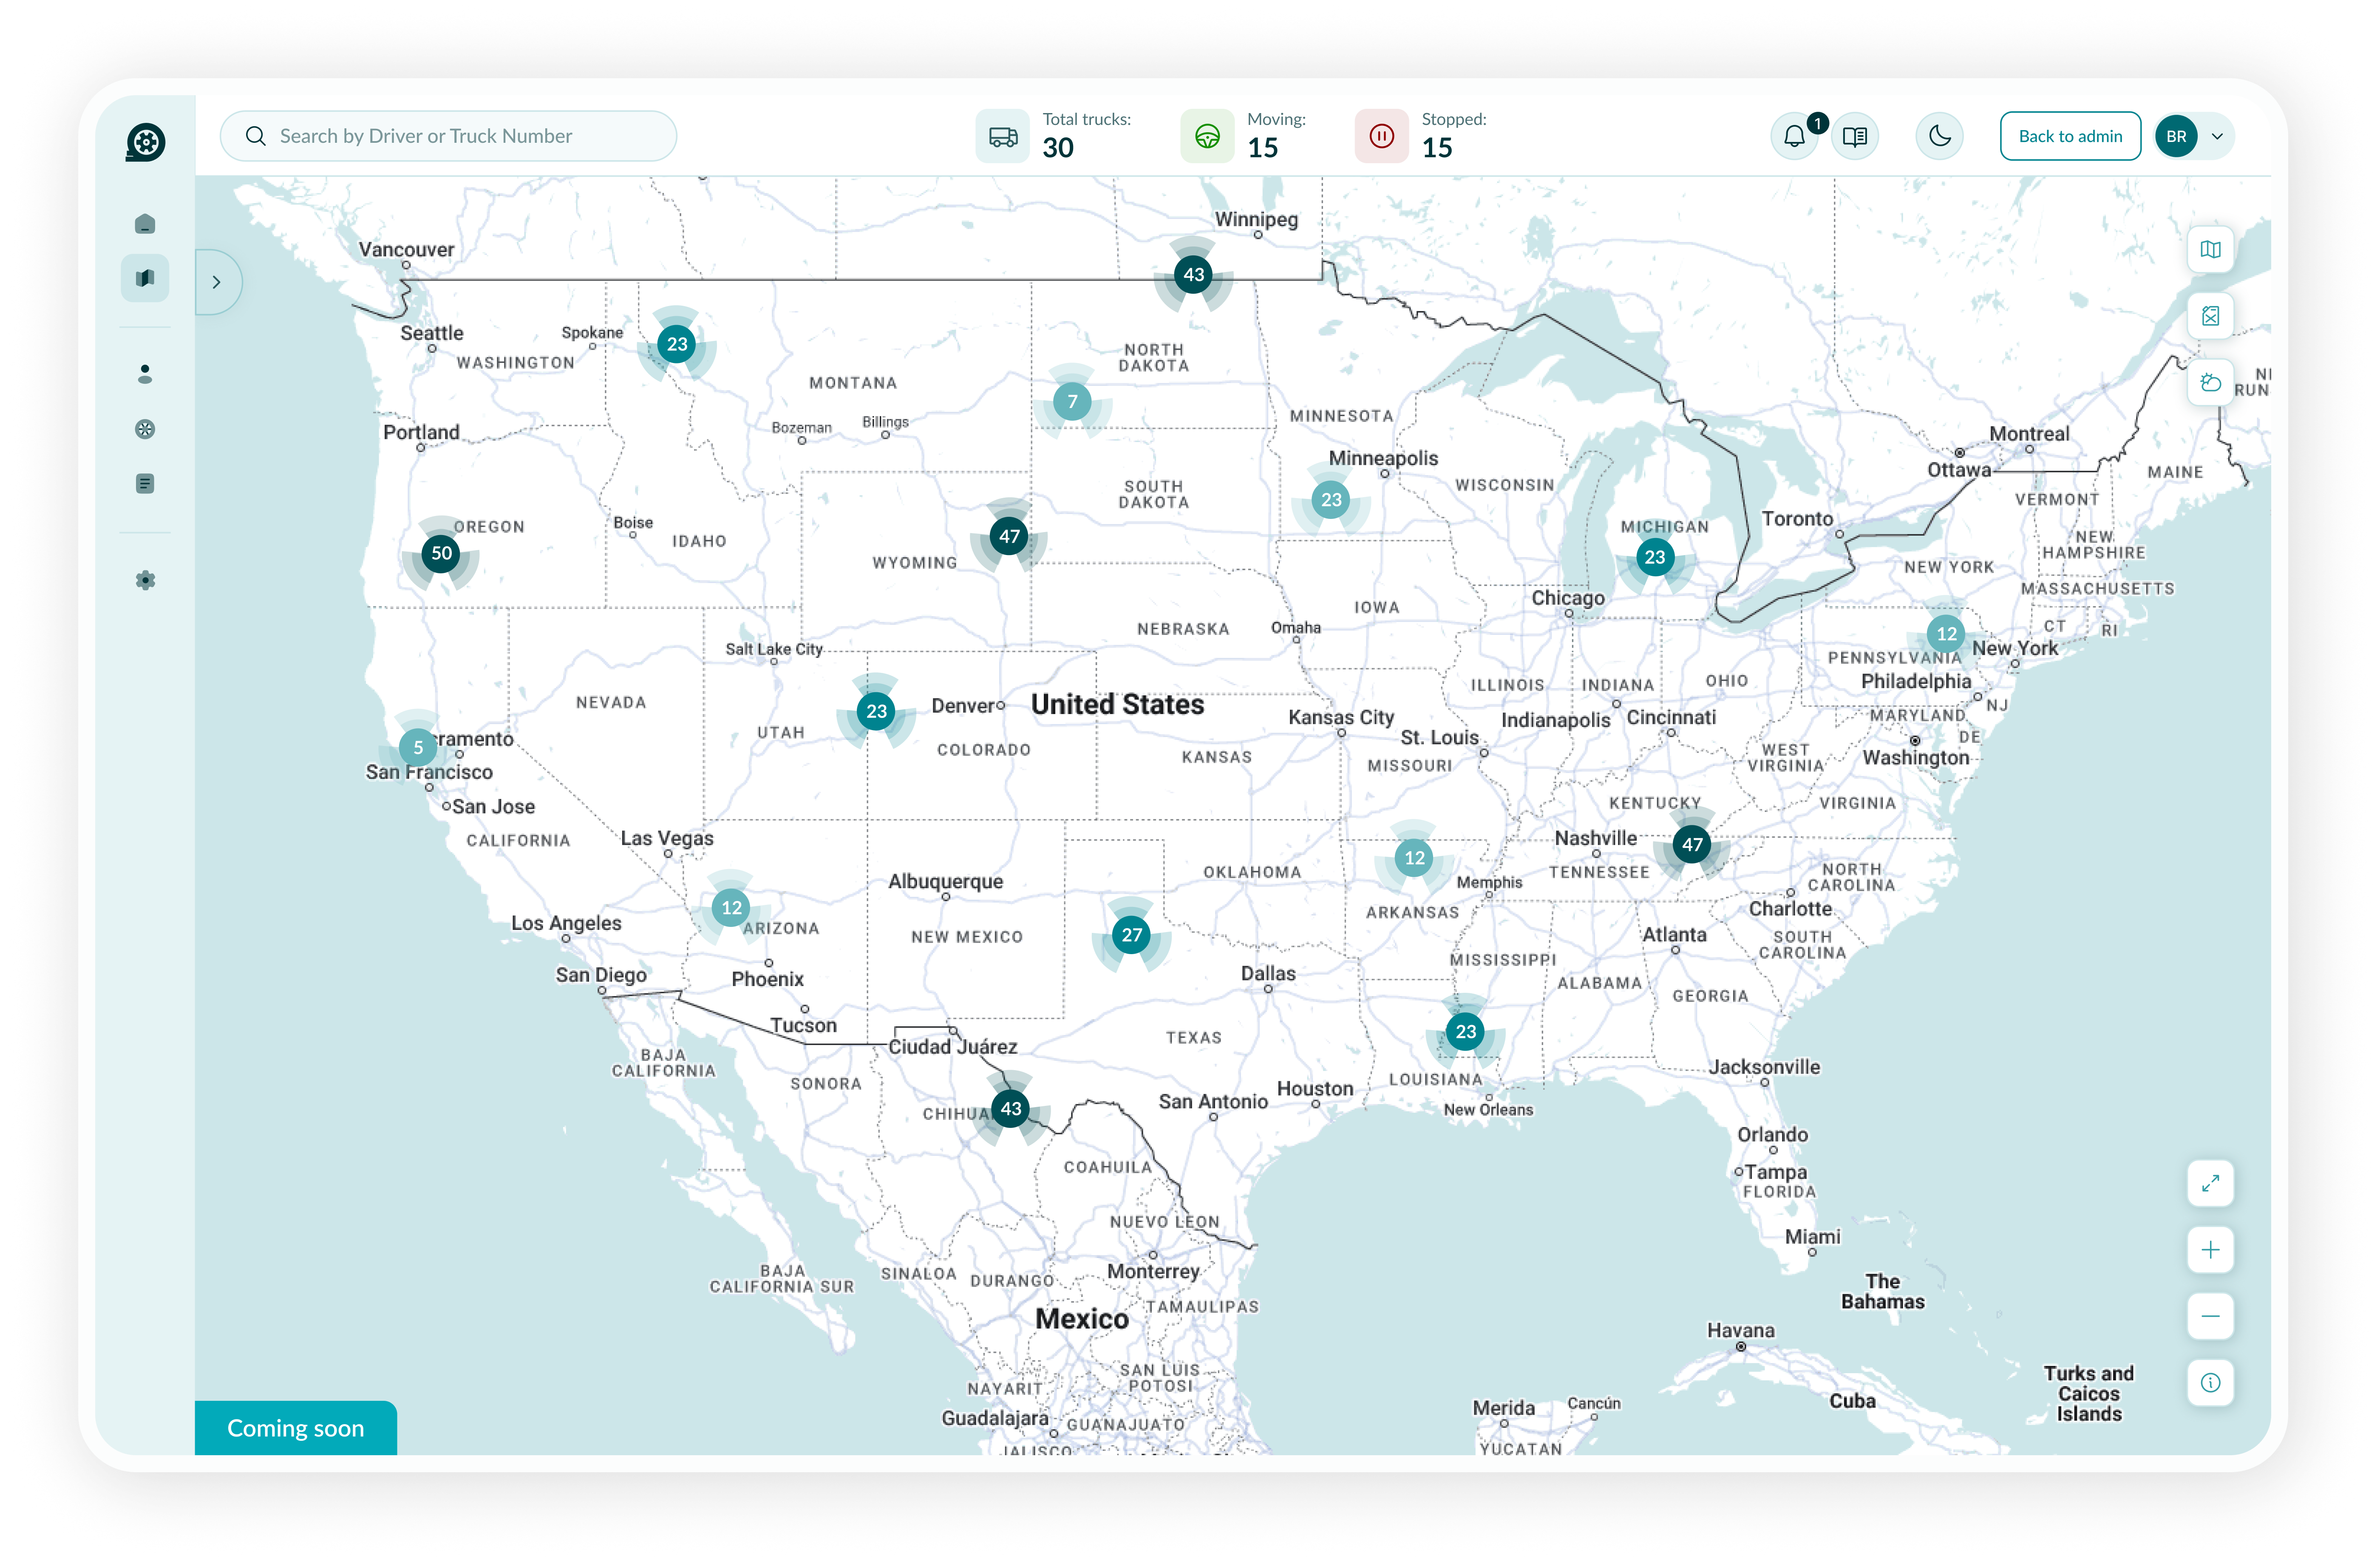The width and height of the screenshot is (2380, 1564).
Task: Open the guide book icon
Action: click(1855, 136)
